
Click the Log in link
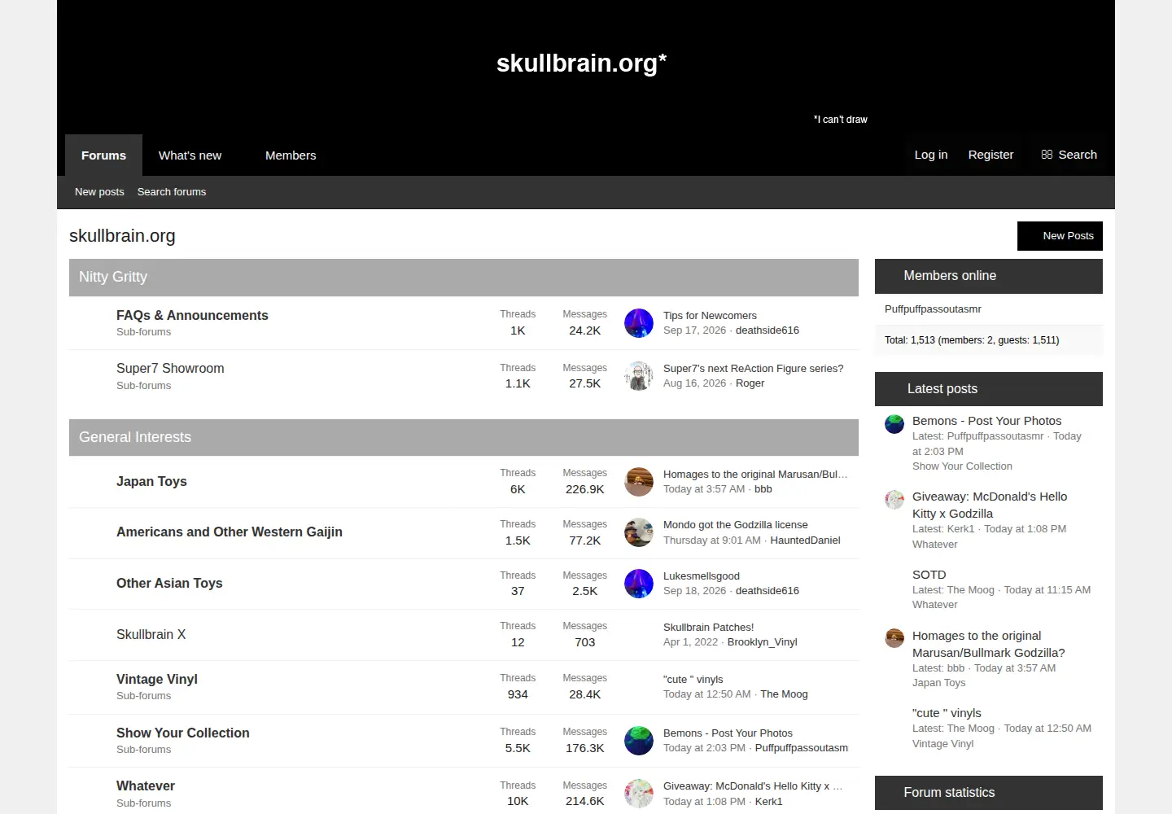931,155
